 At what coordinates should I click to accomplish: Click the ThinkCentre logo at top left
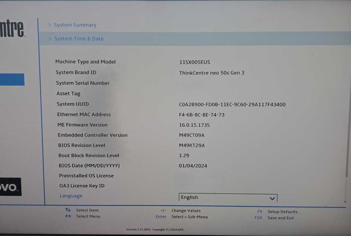pyautogui.click(x=12, y=29)
